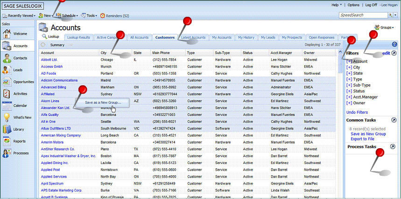Screen dimensions: 401x199
Task: Open the April Spectrum account link
Action: [52, 184]
